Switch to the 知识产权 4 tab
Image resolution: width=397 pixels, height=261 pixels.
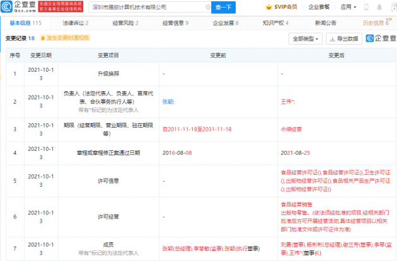coord(275,23)
